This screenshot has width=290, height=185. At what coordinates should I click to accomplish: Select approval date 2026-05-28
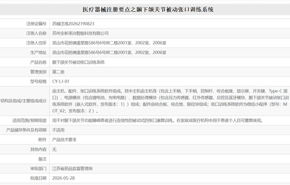(63, 178)
